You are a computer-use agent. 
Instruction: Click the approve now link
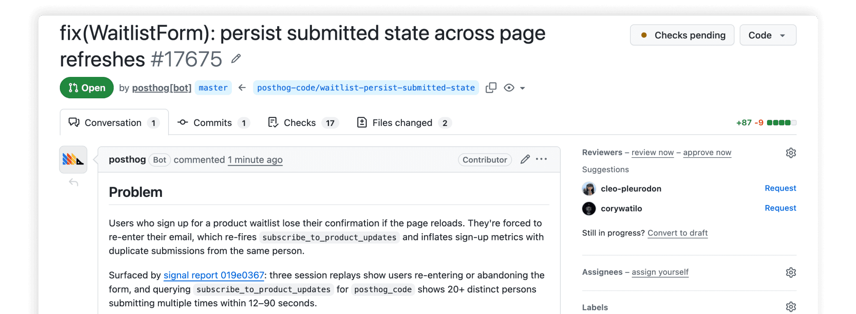click(x=707, y=153)
